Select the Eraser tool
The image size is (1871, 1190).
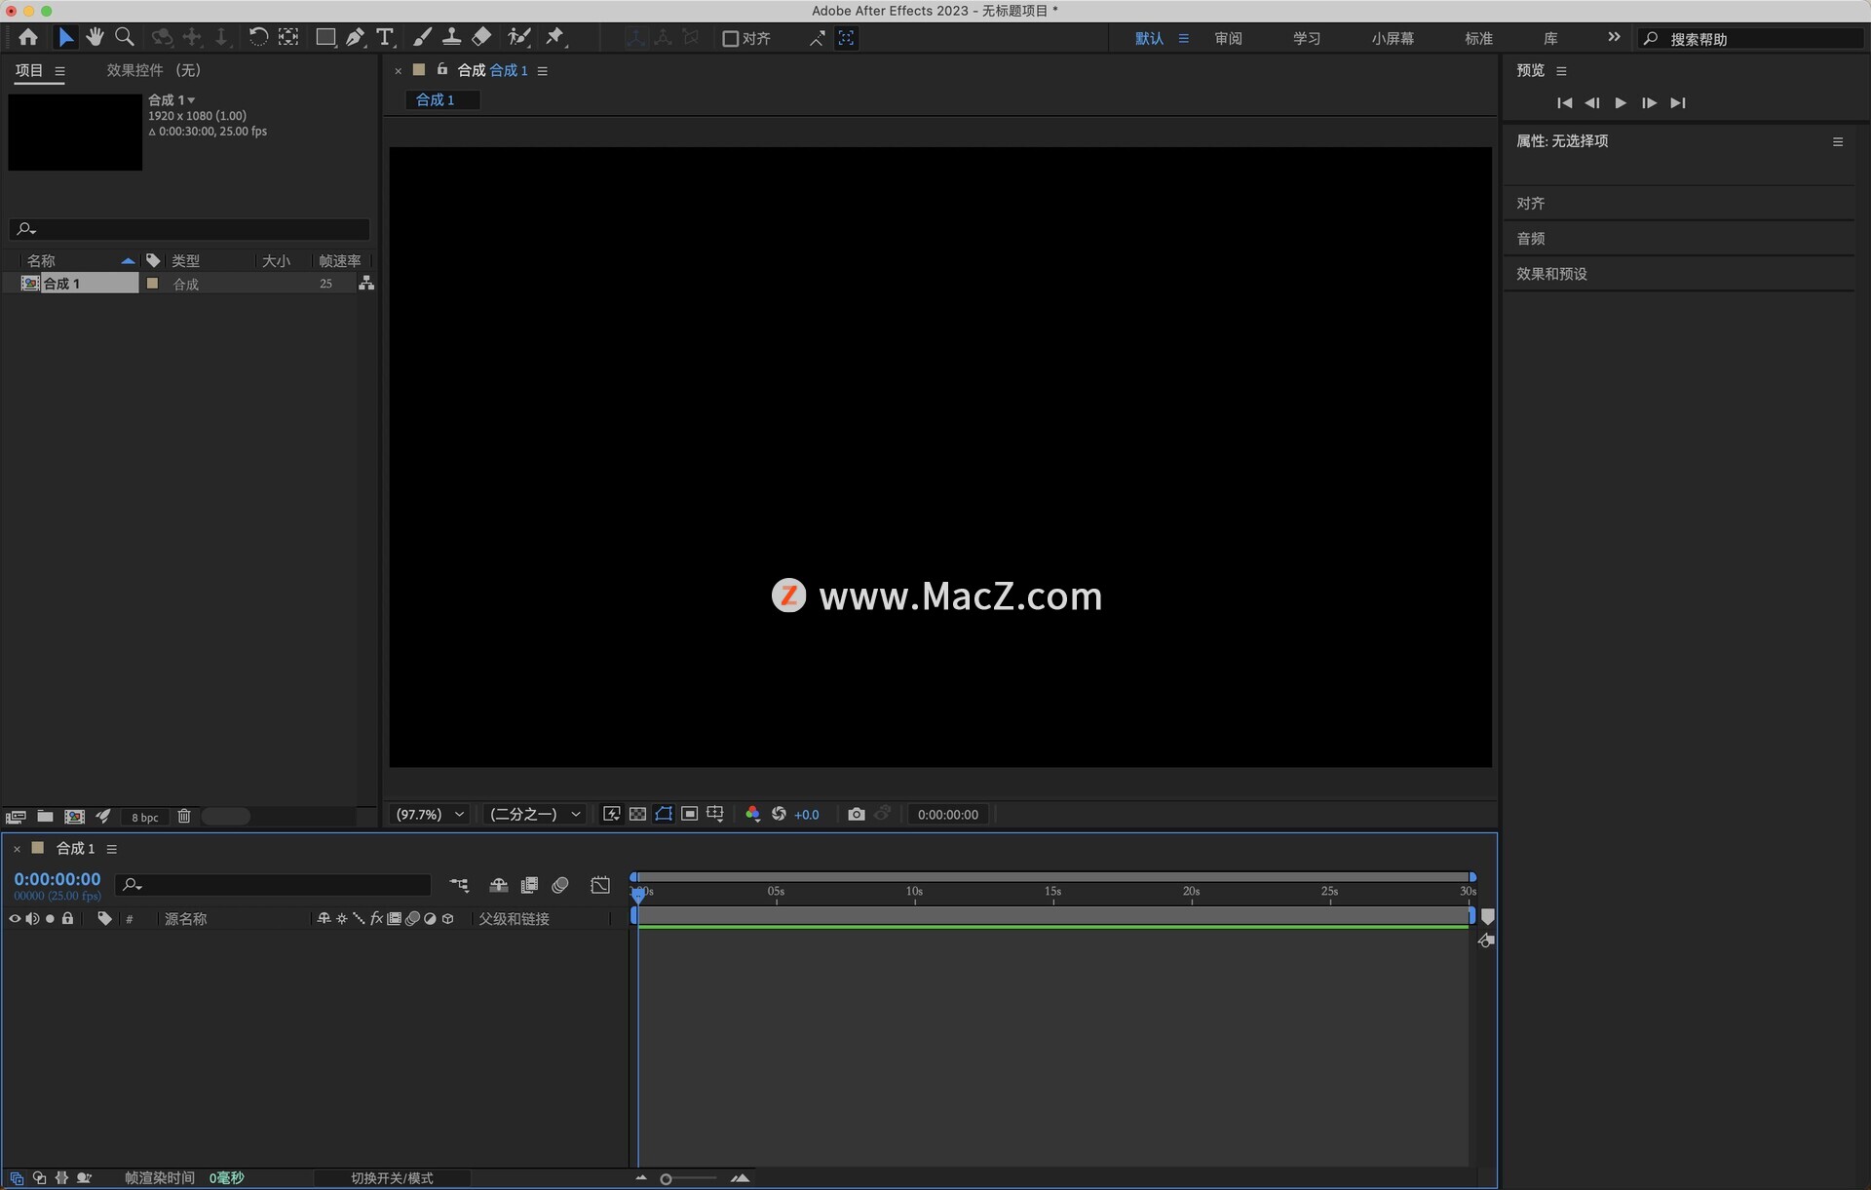[x=481, y=37]
